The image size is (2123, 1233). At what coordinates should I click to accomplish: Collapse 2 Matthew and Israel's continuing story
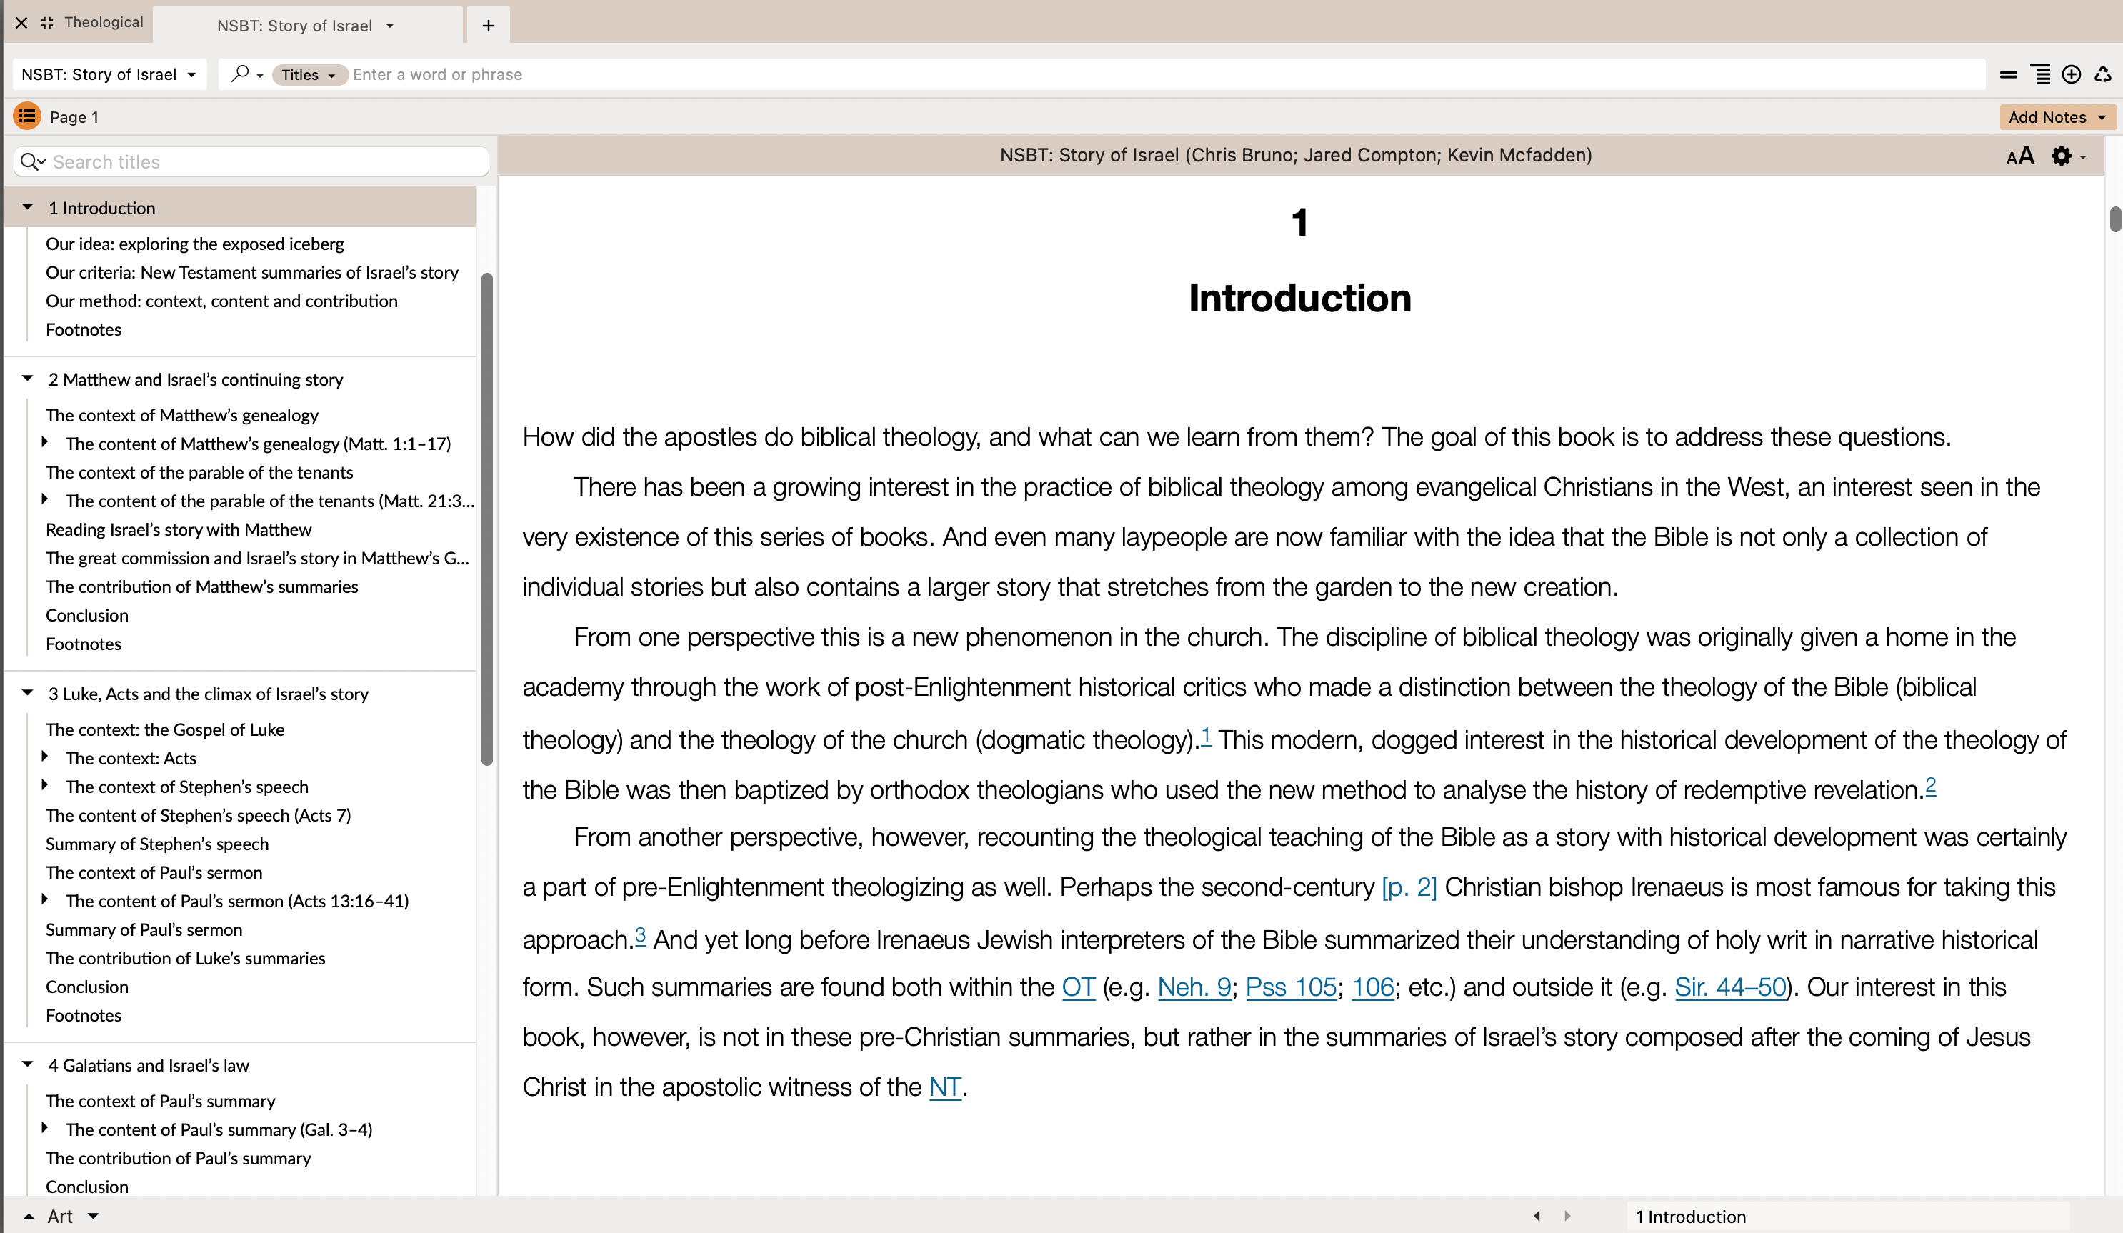28,379
